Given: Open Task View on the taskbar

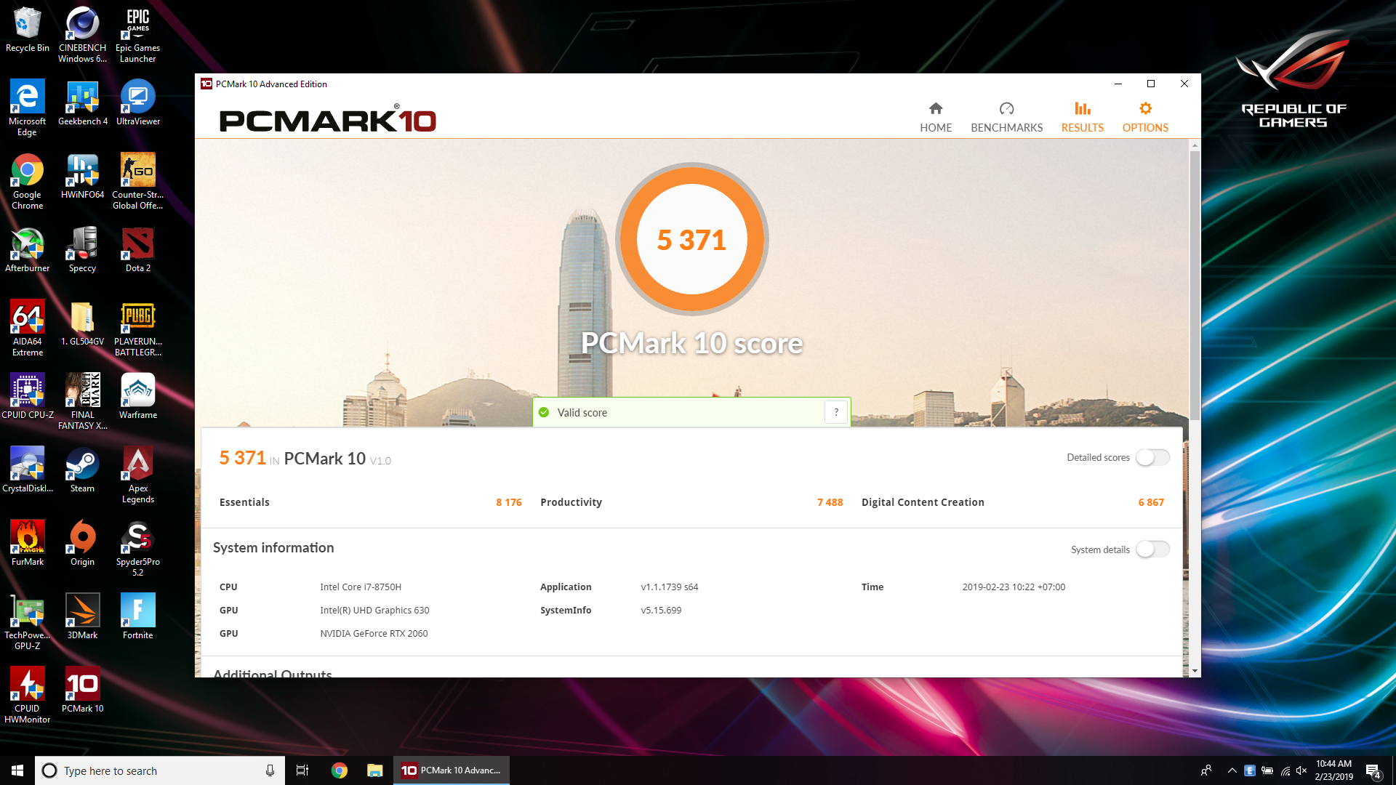Looking at the screenshot, I should 302,770.
